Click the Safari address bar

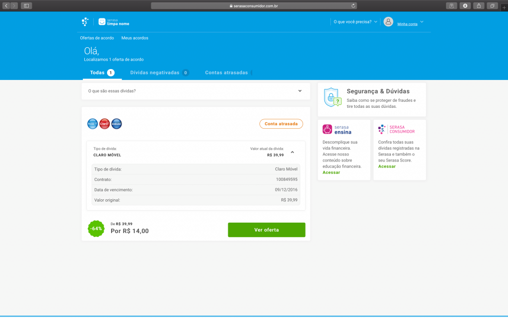[x=254, y=6]
